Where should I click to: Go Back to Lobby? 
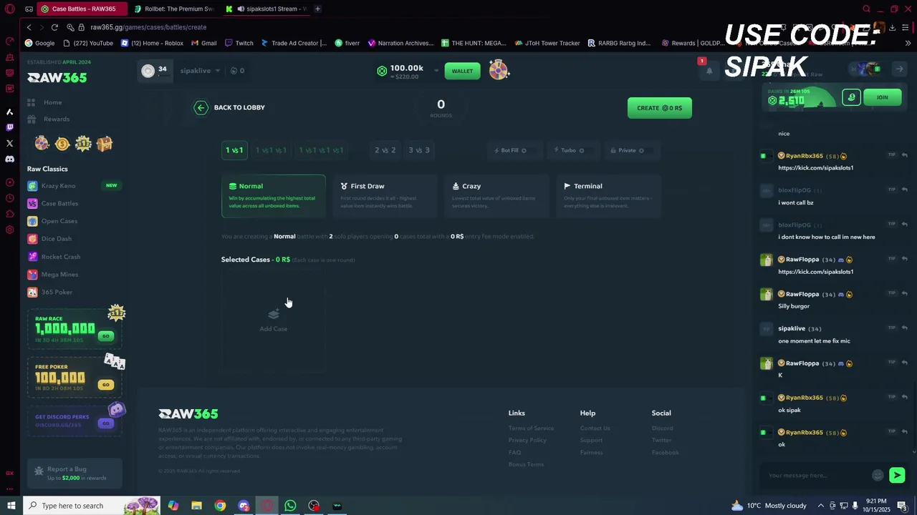tap(239, 107)
